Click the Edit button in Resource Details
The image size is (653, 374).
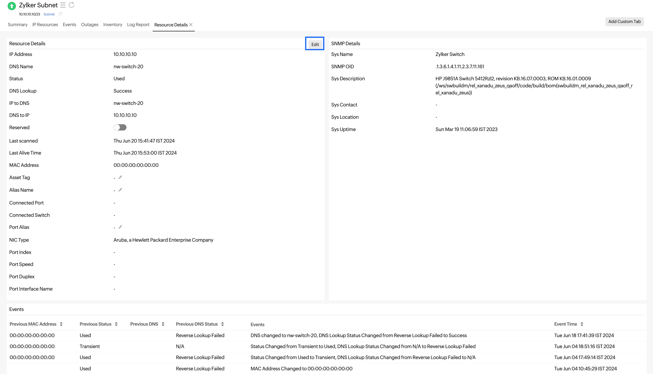click(314, 44)
